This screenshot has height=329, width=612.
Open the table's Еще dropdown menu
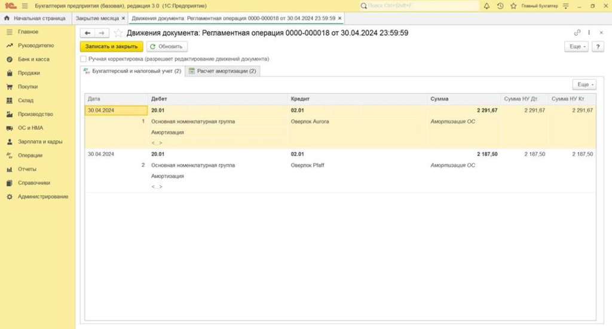[584, 85]
